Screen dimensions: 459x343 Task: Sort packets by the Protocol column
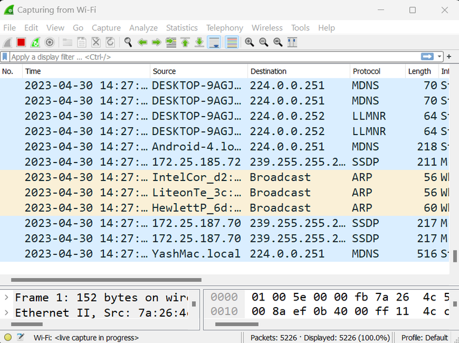pyautogui.click(x=378, y=72)
